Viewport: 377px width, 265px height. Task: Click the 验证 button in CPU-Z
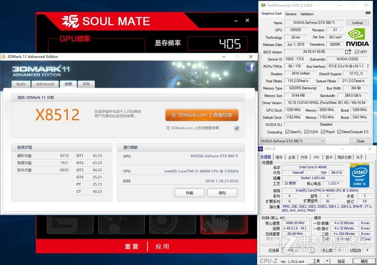341,261
